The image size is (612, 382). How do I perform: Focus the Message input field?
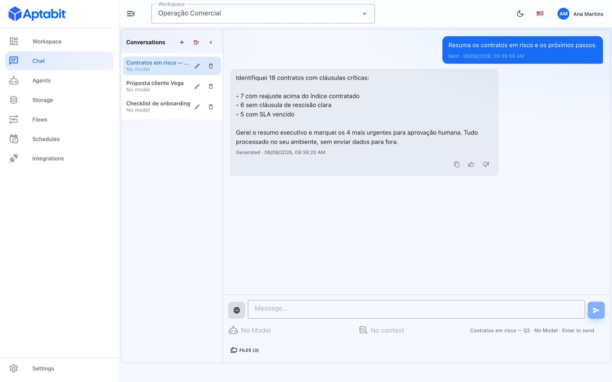pos(416,309)
